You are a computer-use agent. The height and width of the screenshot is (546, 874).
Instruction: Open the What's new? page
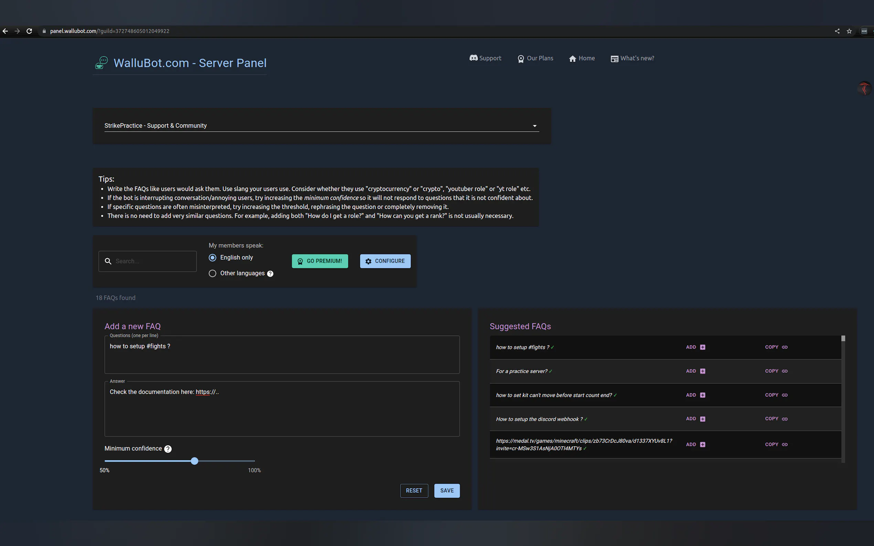click(632, 58)
